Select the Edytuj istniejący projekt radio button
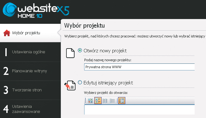Screen dimensions: 206x118 [x=80, y=82]
